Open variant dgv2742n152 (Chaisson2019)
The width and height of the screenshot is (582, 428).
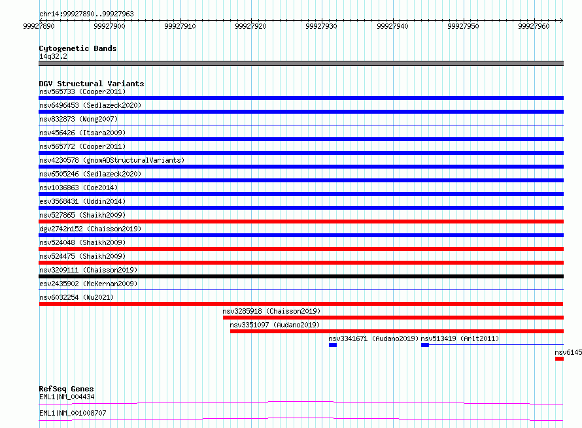tap(90, 229)
